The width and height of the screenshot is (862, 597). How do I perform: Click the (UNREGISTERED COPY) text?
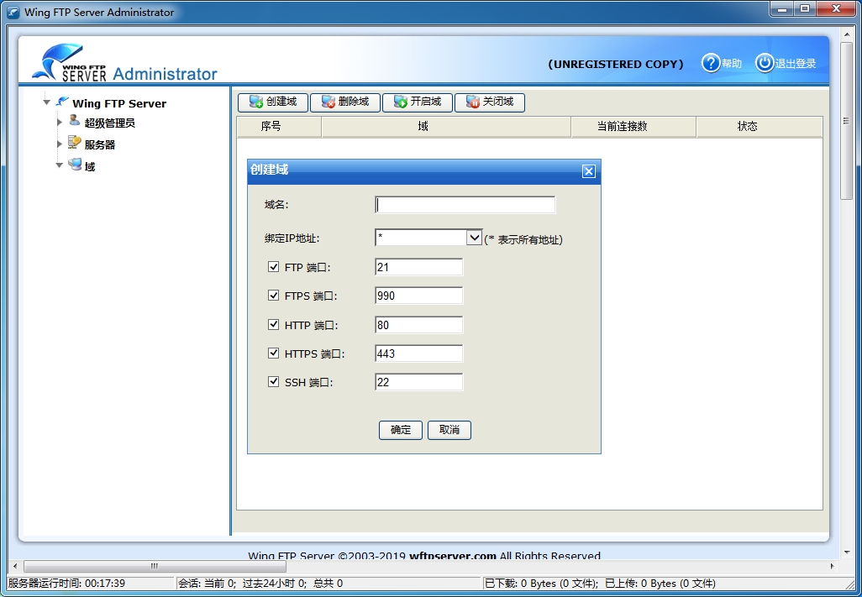[616, 65]
